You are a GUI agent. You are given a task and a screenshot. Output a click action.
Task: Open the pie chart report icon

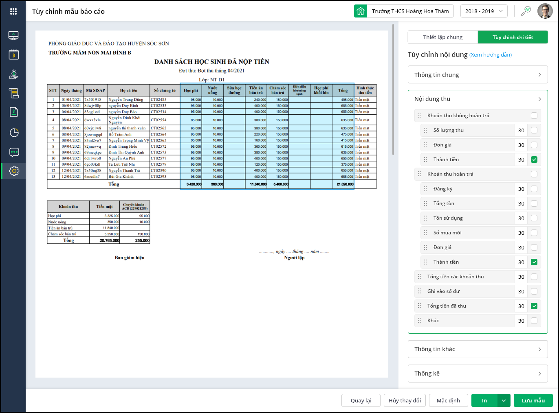(x=13, y=132)
